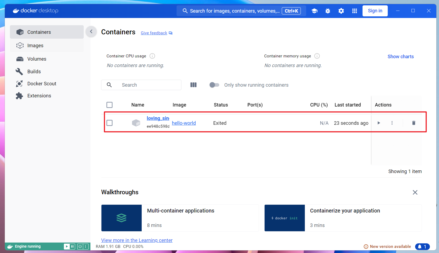The image size is (439, 253).
Task: Open the Multi-container applications walkthrough
Action: coord(180,218)
